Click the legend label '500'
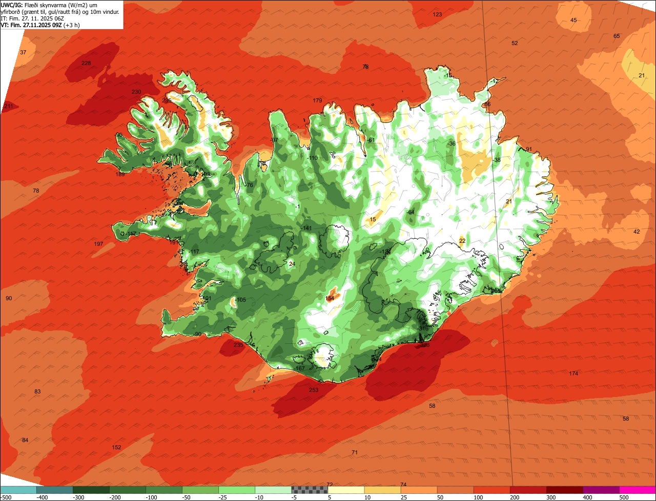The height and width of the screenshot is (501, 656). coord(624,497)
